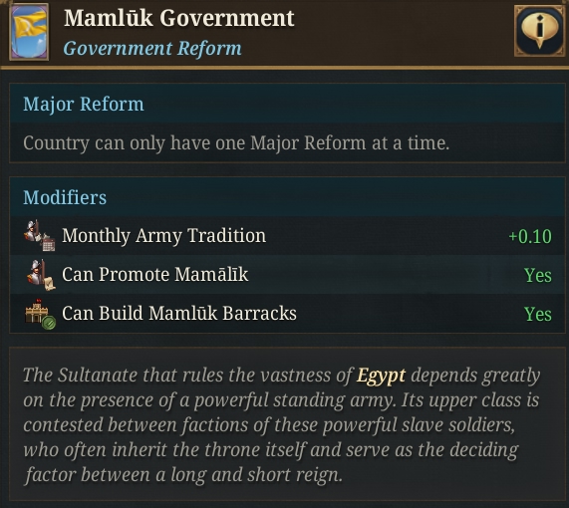Click the Major Reform section header
569x508 pixels.
84,105
